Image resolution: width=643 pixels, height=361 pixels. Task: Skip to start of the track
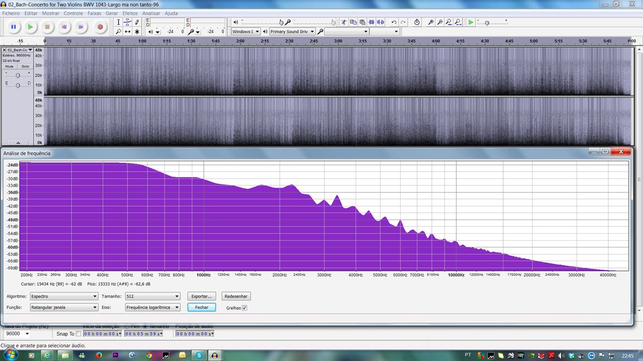click(x=64, y=26)
